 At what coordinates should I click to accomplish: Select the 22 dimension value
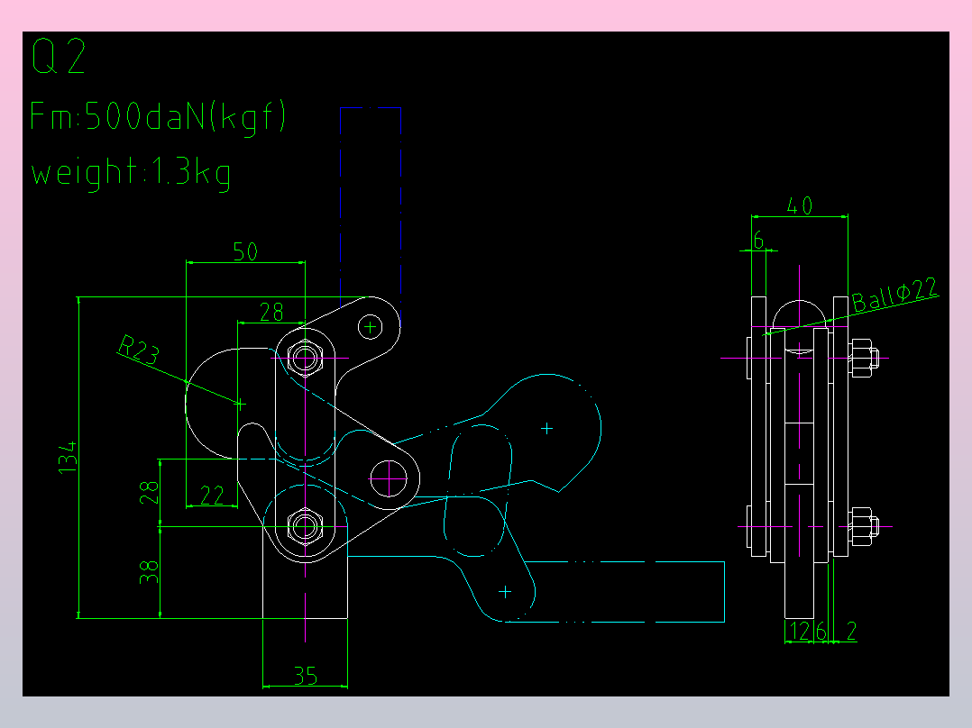tap(212, 495)
